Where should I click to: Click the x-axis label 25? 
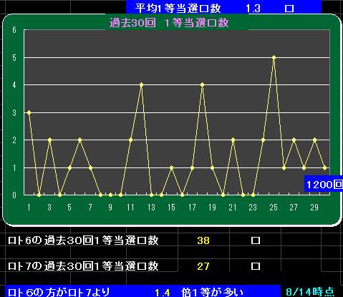[274, 208]
